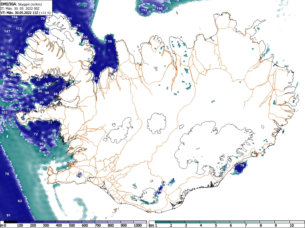Click the visibility value 70 on the map
Screen dimensions: 305x228
tap(94, 63)
